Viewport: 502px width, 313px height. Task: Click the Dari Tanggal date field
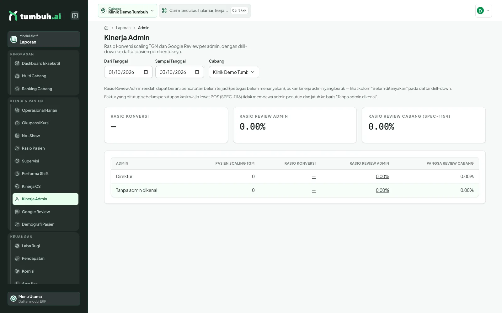click(x=128, y=72)
